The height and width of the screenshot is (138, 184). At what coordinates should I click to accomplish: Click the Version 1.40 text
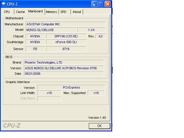pyautogui.click(x=97, y=118)
